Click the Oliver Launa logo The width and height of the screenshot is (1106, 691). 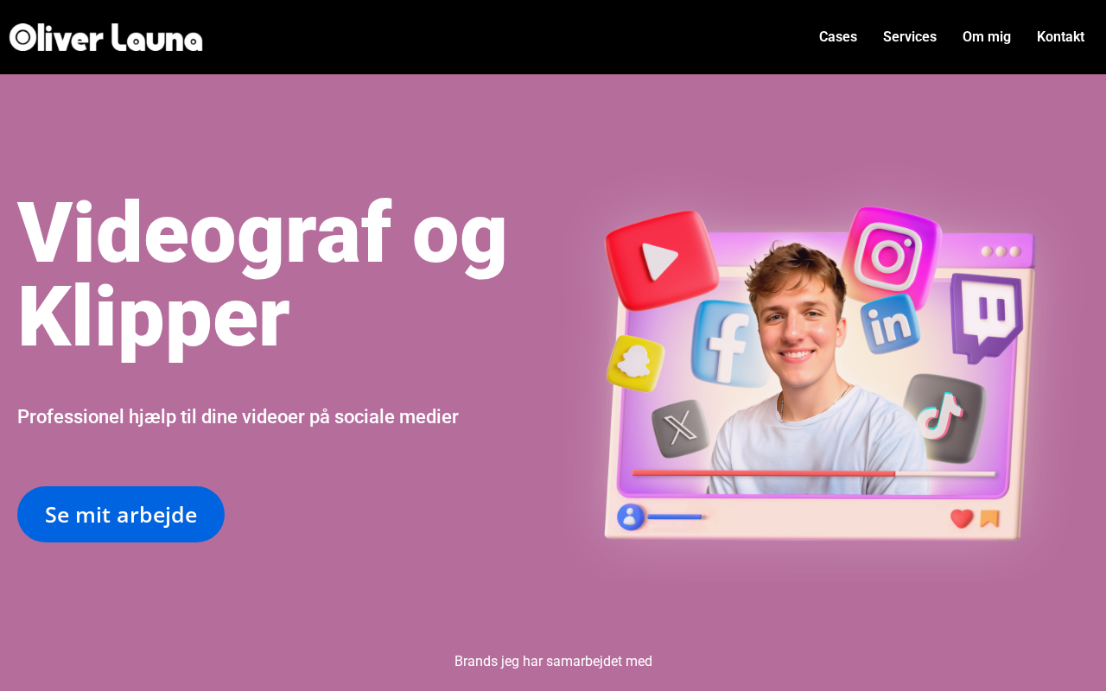pyautogui.click(x=106, y=37)
